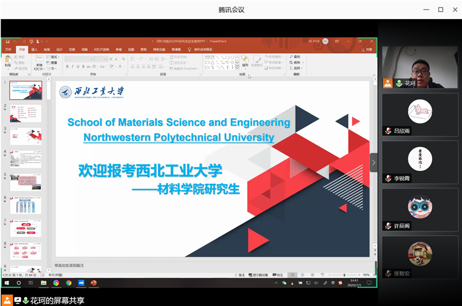The image size is (462, 306).
Task: Open PowerPoint from the Windows taskbar
Action: [94, 283]
